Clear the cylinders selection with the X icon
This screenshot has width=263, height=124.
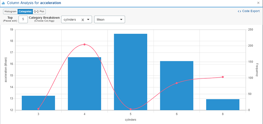pyautogui.click(x=82, y=20)
